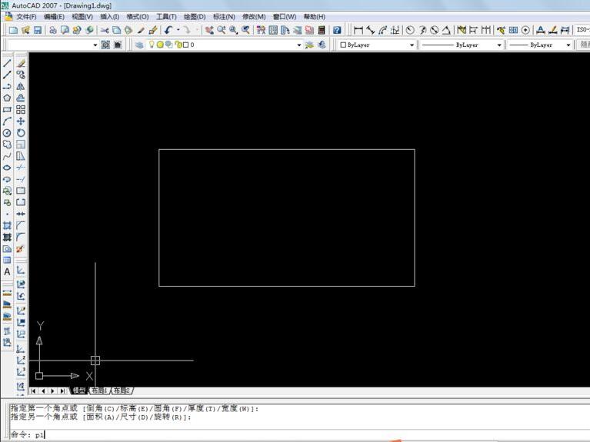590x442 pixels.
Task: Click the Array modify tool
Action: [x=21, y=110]
